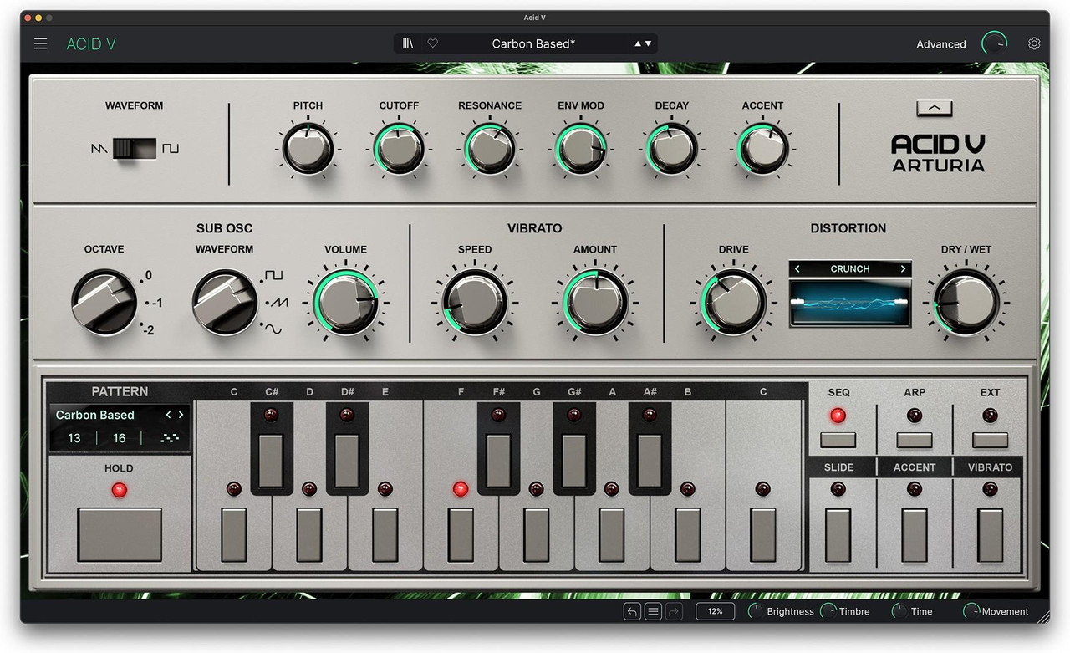Click the Movement macro knob
Image resolution: width=1070 pixels, height=653 pixels.
(x=971, y=611)
